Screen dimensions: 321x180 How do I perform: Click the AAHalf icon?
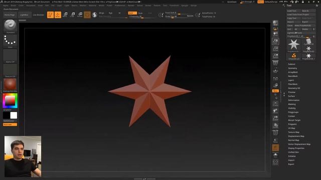275,56
